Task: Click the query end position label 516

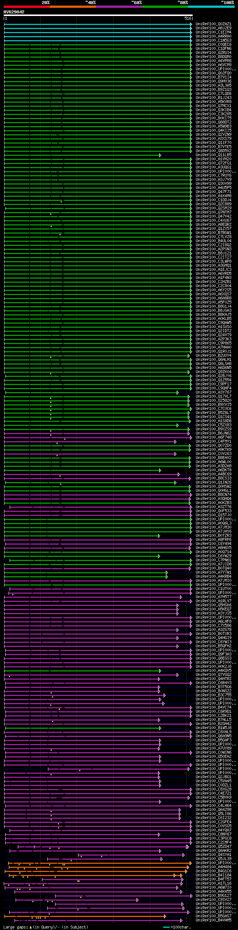Action: tap(188, 18)
